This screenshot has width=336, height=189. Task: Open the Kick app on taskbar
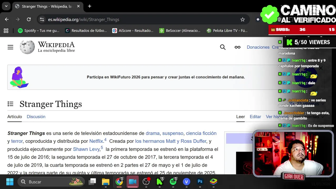160,182
